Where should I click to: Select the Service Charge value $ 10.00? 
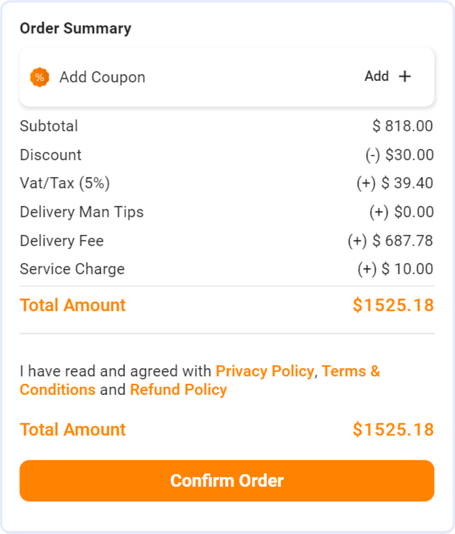click(395, 269)
